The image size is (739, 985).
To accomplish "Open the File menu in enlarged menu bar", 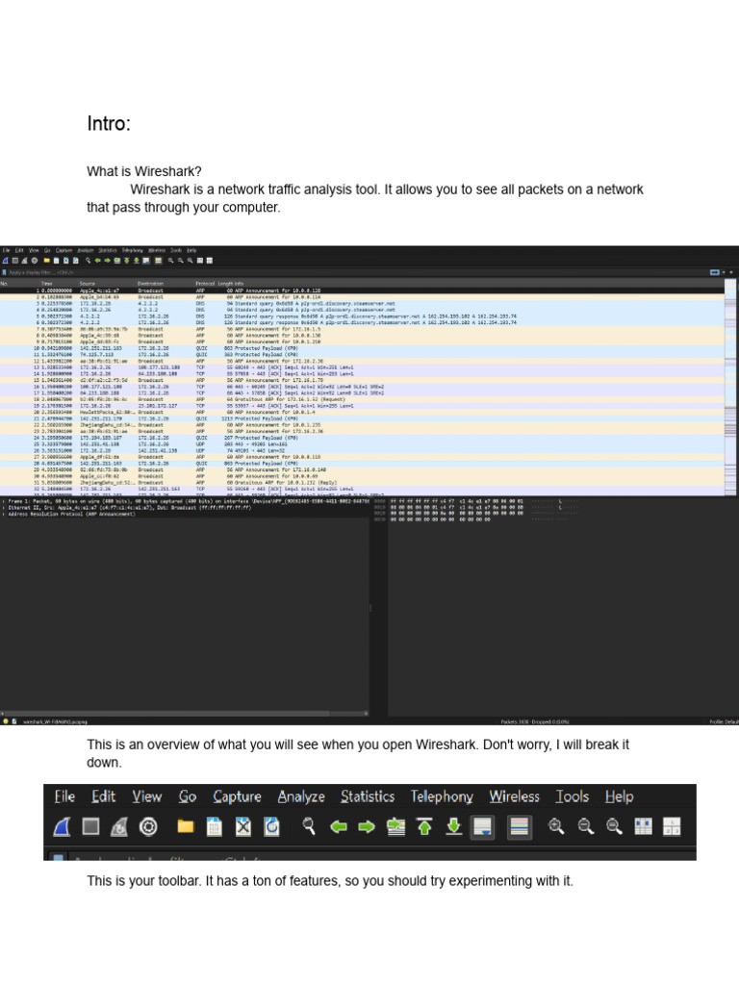I will (x=64, y=796).
